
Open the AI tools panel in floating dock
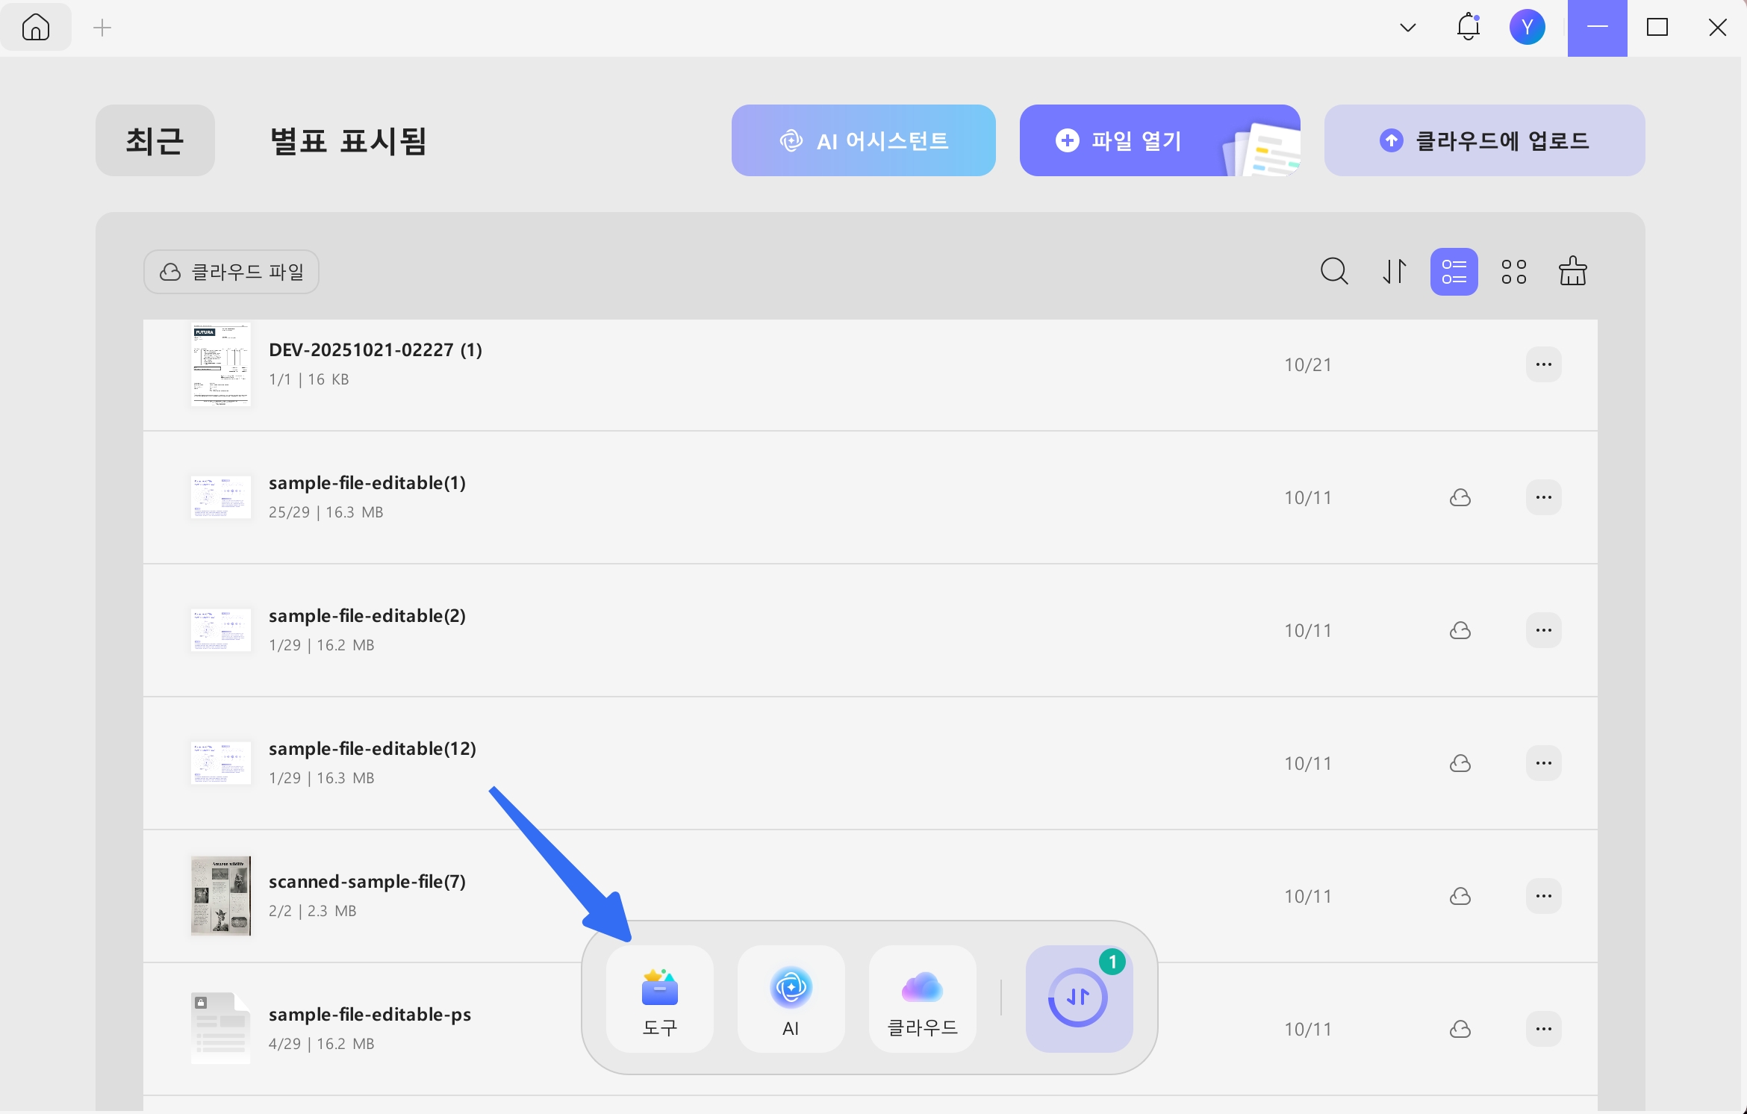coord(791,999)
